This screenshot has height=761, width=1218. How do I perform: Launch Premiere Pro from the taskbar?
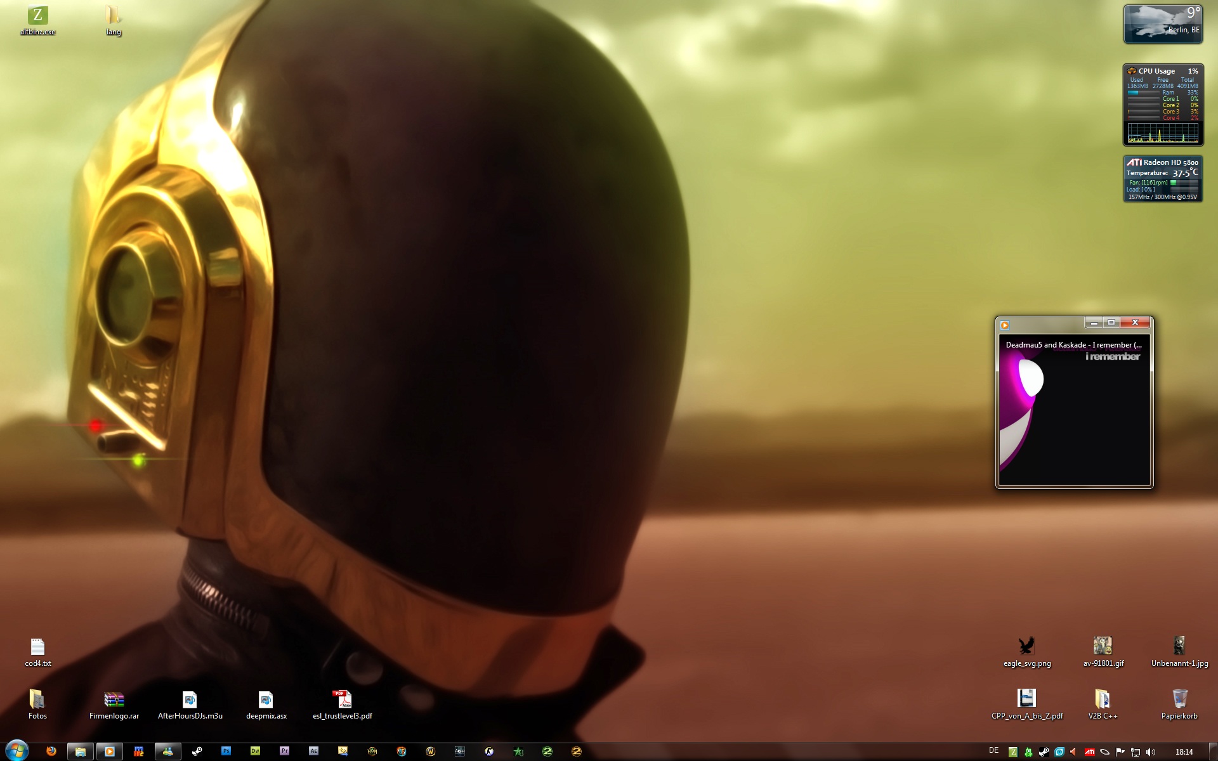tap(284, 751)
